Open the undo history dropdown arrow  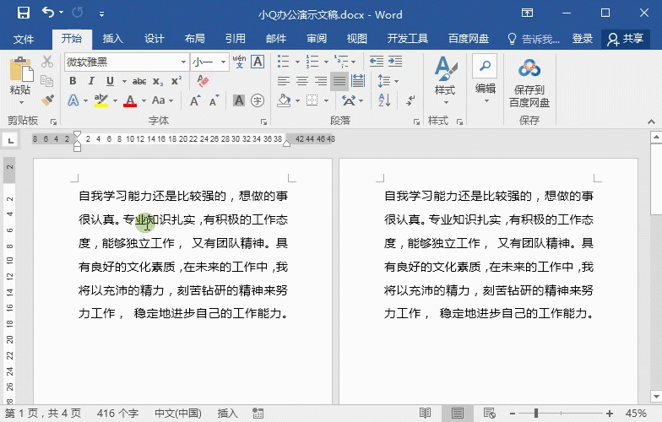tap(62, 13)
